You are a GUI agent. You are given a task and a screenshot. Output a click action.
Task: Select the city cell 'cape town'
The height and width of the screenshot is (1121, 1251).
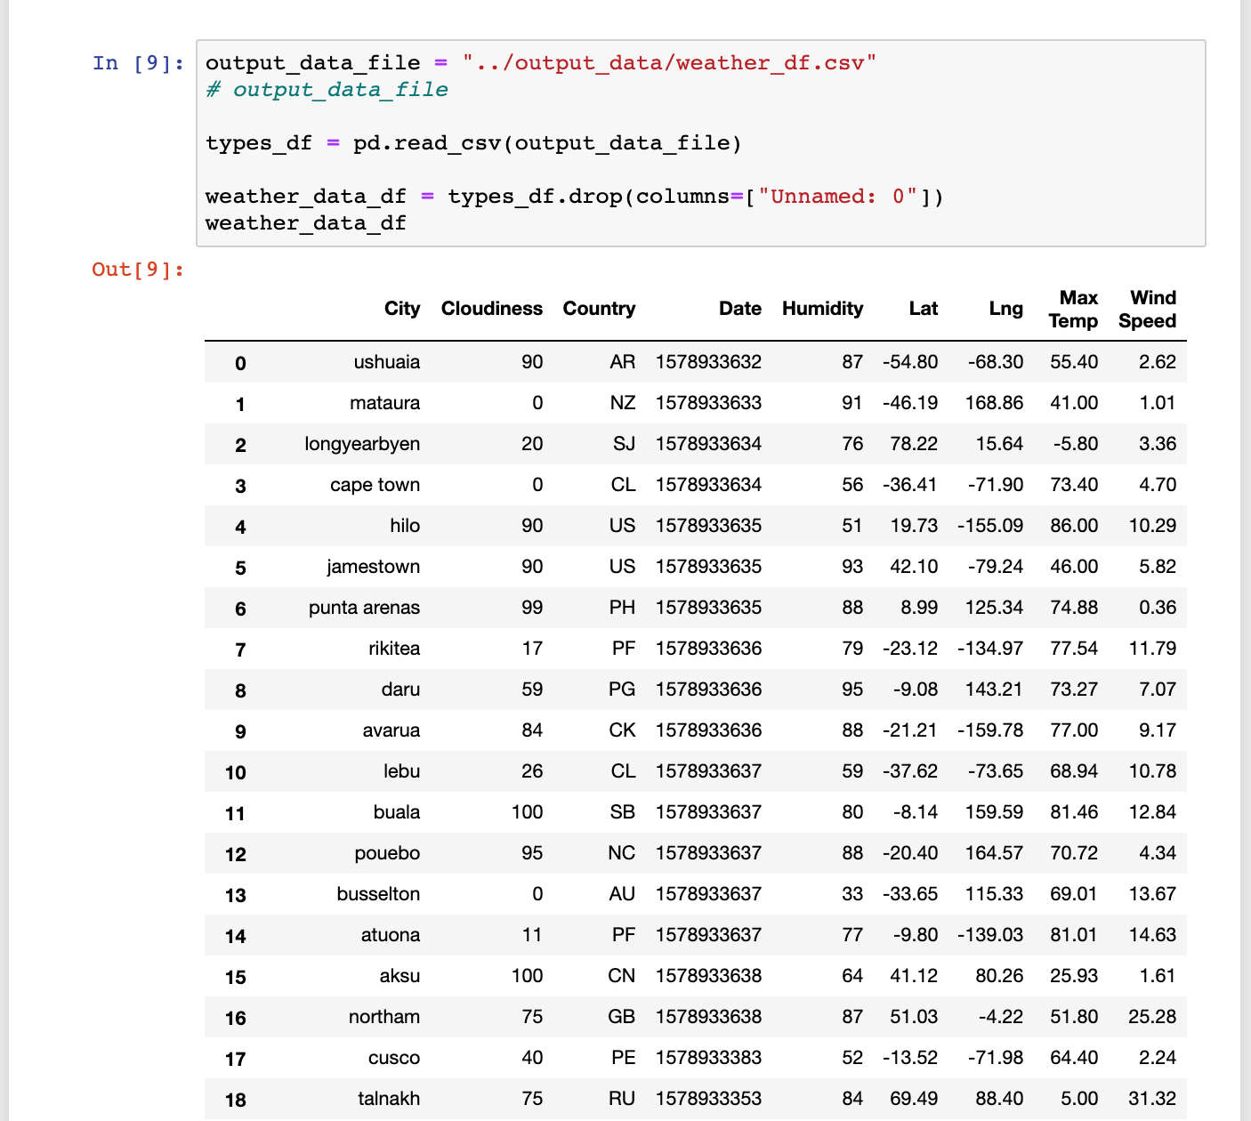375,485
